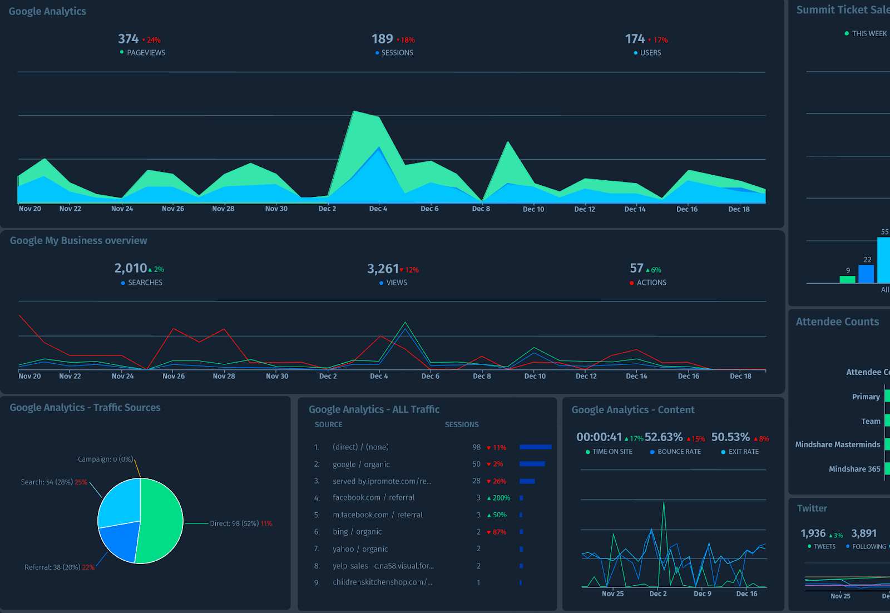Switch to the Google Analytics - ALL Traffic panel
The width and height of the screenshot is (890, 613).
tap(374, 409)
